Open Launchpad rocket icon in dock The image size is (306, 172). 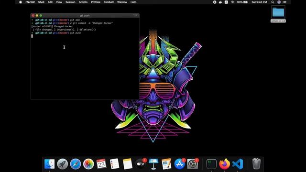[63, 164]
